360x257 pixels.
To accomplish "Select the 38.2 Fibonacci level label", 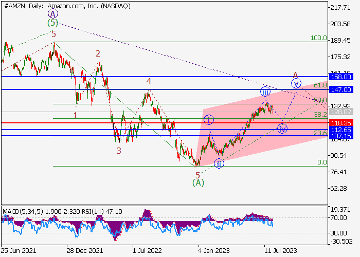I will pos(320,115).
